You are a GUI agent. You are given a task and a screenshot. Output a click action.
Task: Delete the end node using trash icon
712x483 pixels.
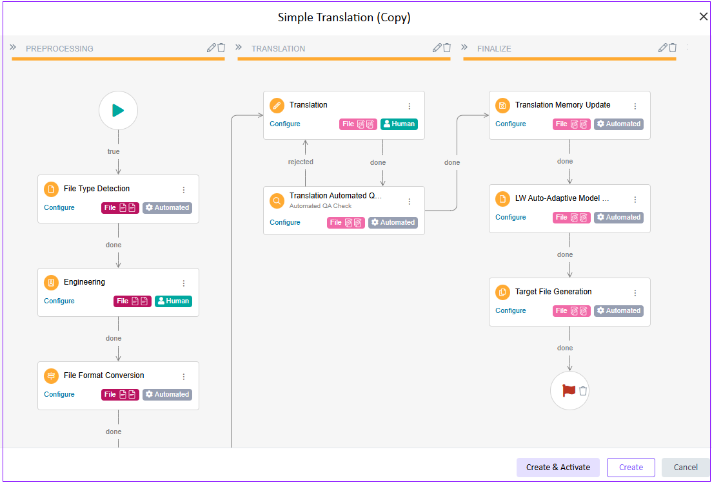(583, 391)
